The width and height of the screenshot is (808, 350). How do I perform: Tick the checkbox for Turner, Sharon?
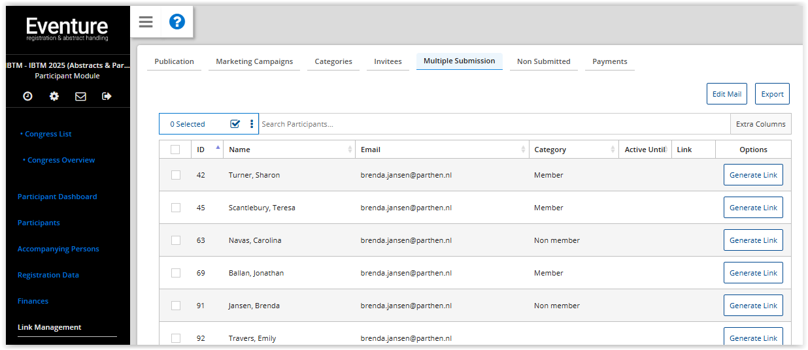pyautogui.click(x=175, y=175)
